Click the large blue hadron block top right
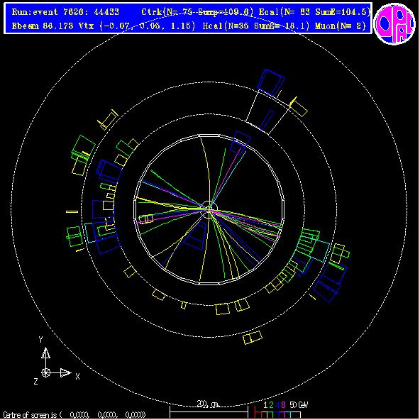Image resolution: width=420 pixels, height=420 pixels. click(x=271, y=83)
